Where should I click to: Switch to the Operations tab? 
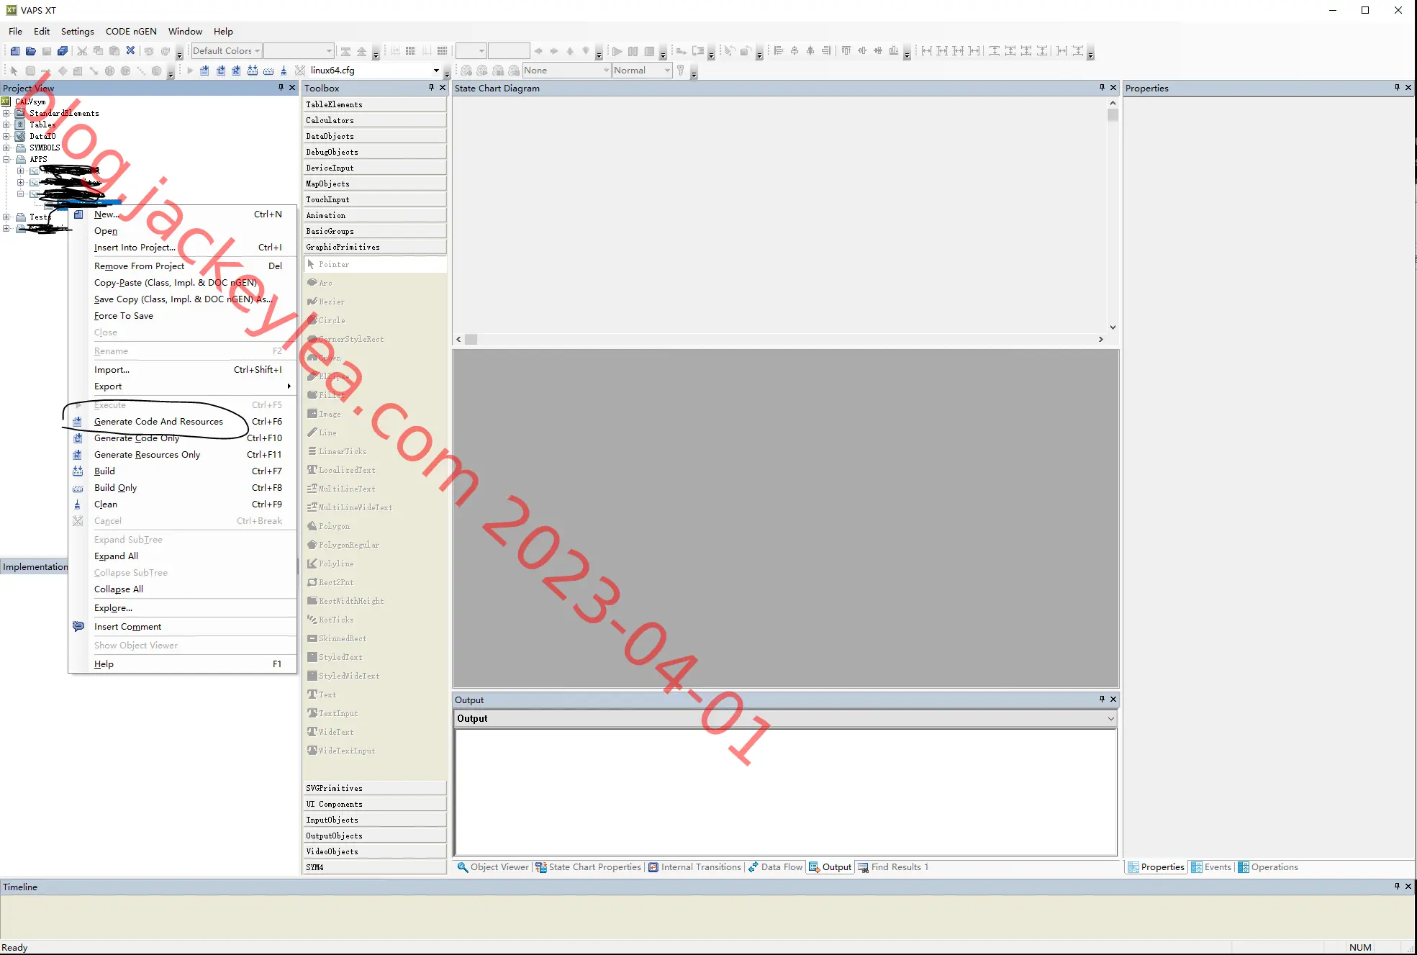(x=1268, y=867)
